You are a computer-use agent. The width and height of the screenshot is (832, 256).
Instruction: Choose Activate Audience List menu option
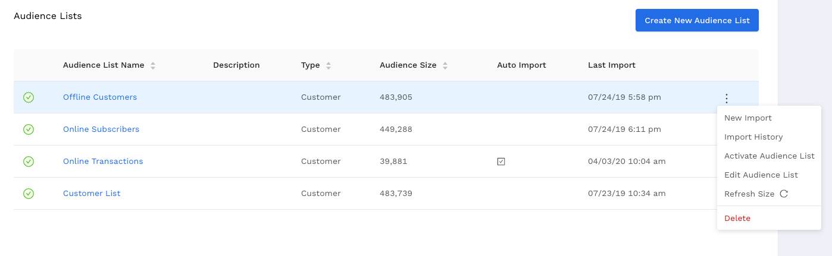(x=769, y=156)
